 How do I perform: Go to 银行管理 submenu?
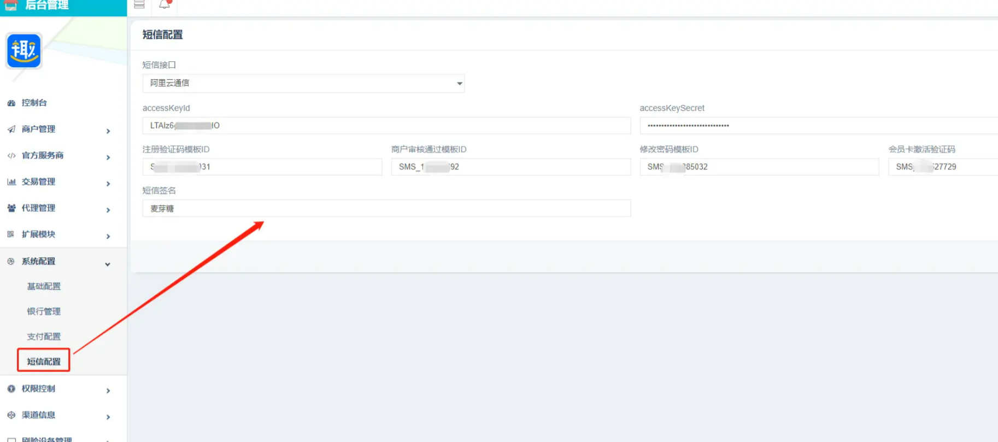coord(44,311)
